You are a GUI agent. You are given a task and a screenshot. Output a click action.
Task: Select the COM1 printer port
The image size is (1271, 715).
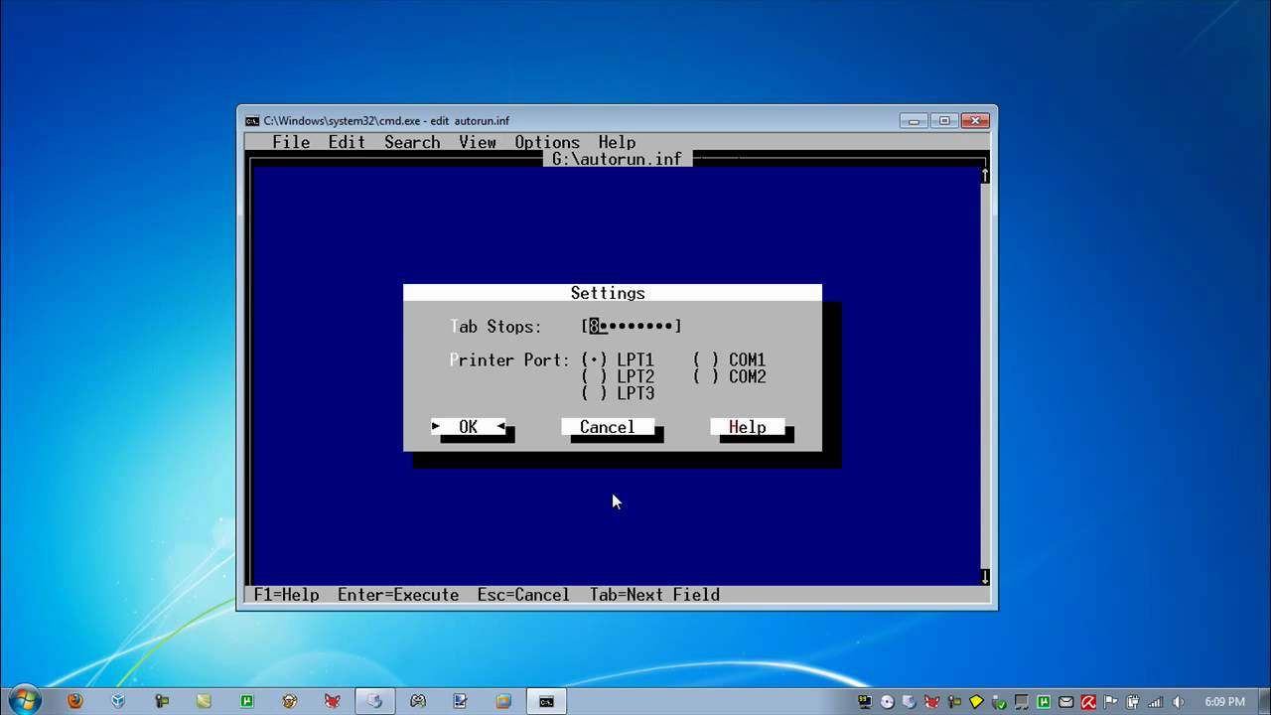pyautogui.click(x=730, y=359)
